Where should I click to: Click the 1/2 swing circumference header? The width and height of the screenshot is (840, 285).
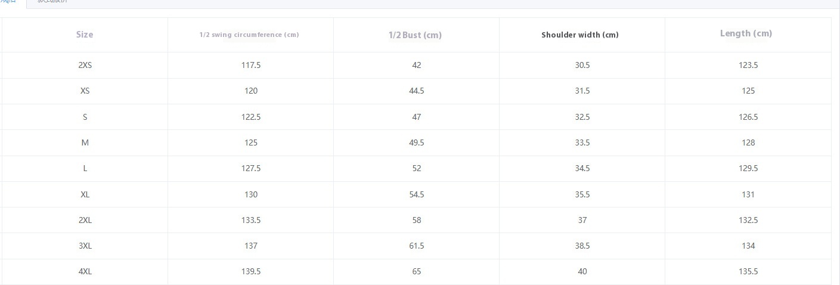click(x=249, y=35)
